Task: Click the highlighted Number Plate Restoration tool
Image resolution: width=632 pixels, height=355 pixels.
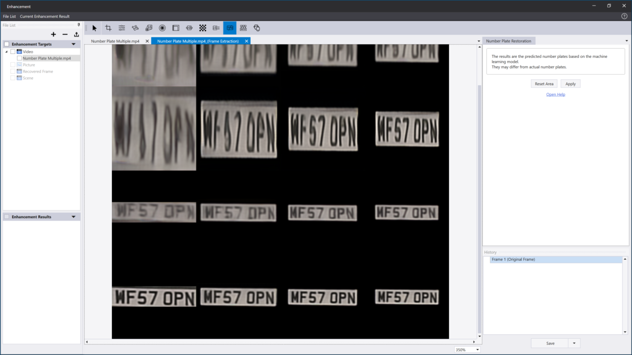Action: coord(230,28)
